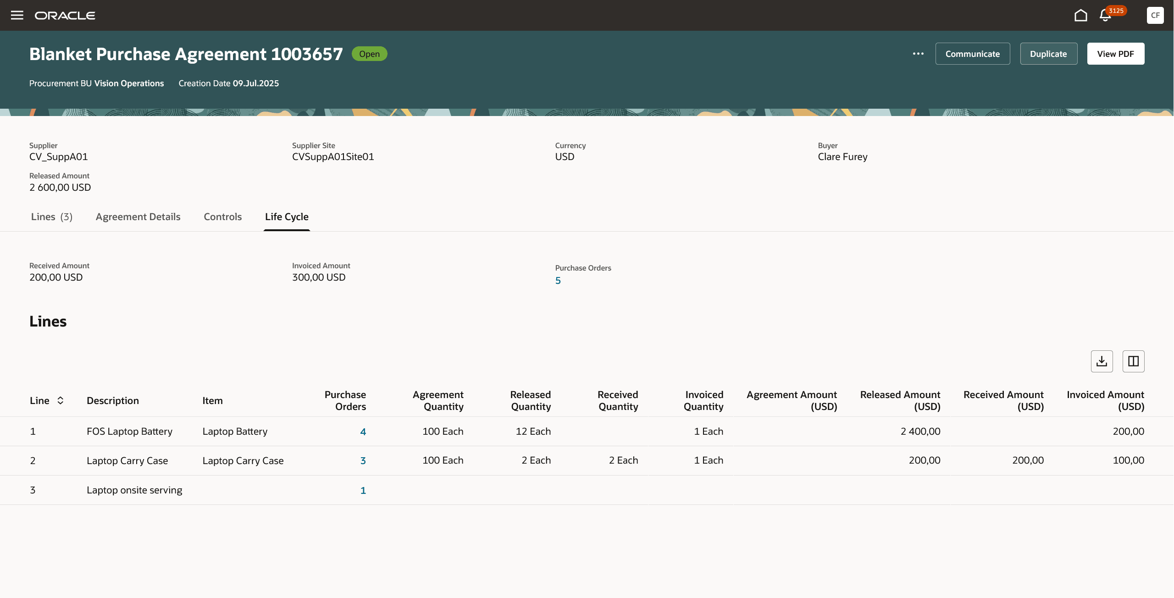
Task: Open notifications bell with 3125 badge
Action: pyautogui.click(x=1106, y=16)
